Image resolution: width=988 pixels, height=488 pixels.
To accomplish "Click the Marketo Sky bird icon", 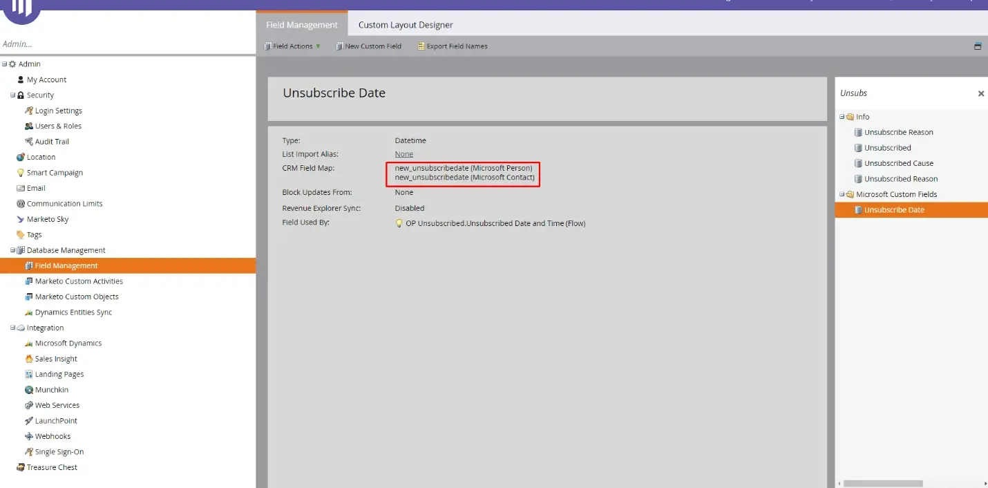I will 21,219.
